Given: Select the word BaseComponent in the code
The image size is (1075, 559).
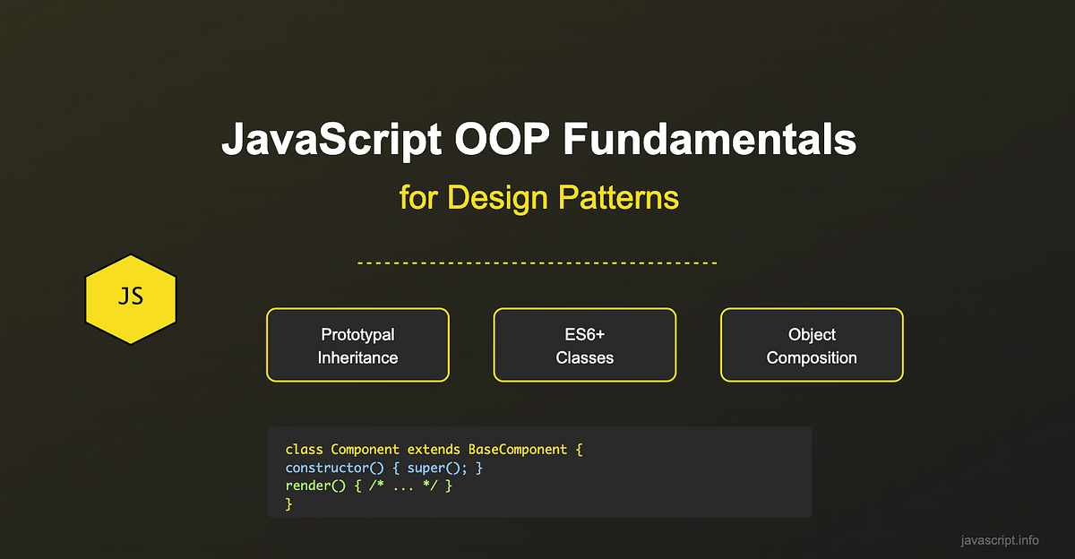Looking at the screenshot, I should 518,449.
